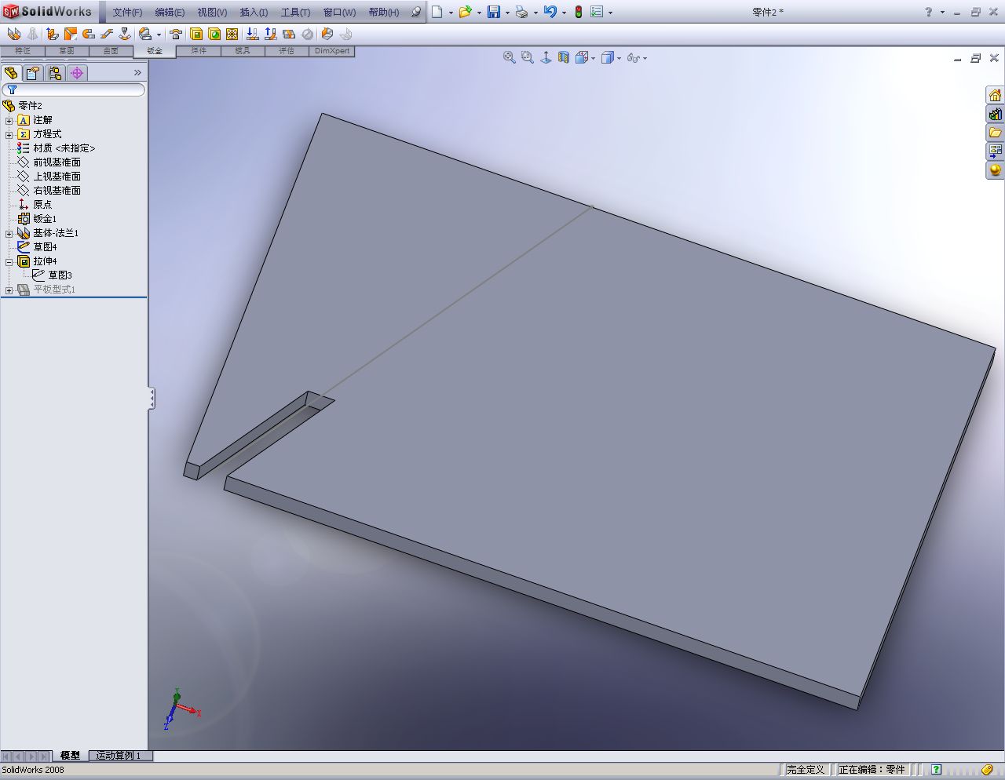The image size is (1005, 780).
Task: Expand the 平板型式1 feature node
Action: click(9, 290)
